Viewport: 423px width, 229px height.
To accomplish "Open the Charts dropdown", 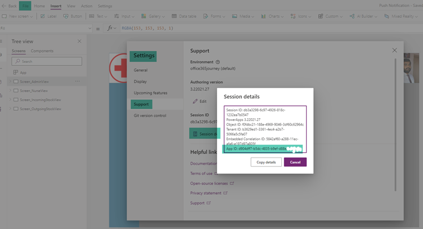I will point(272,16).
